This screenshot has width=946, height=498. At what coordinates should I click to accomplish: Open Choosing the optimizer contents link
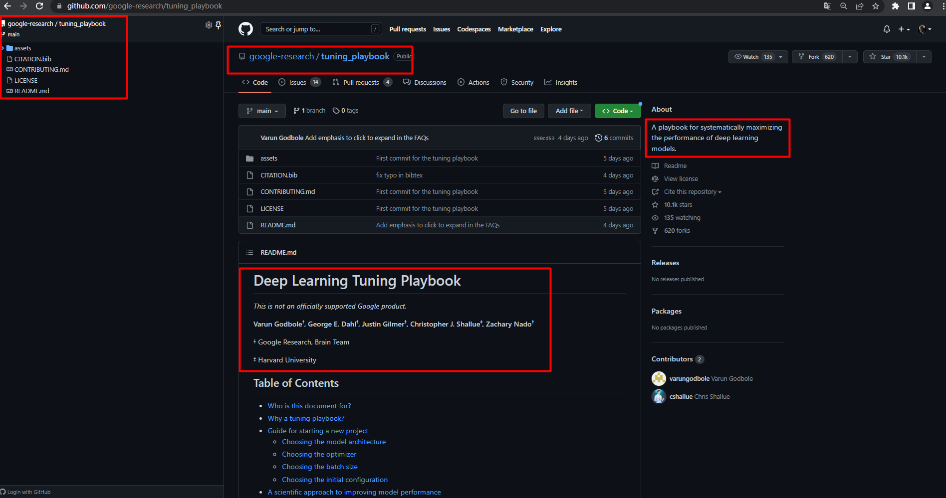319,454
